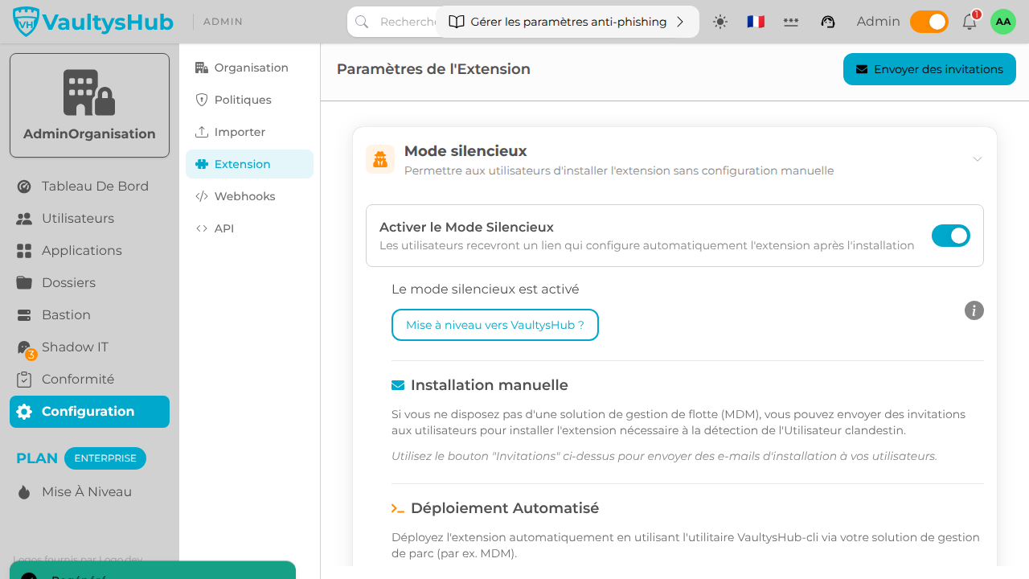Click 'Le mode silencieux est activé' text

click(485, 289)
